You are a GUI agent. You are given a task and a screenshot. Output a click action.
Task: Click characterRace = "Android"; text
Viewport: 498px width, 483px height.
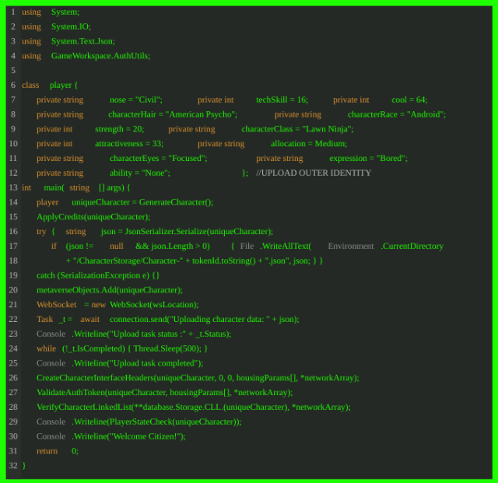pyautogui.click(x=396, y=114)
